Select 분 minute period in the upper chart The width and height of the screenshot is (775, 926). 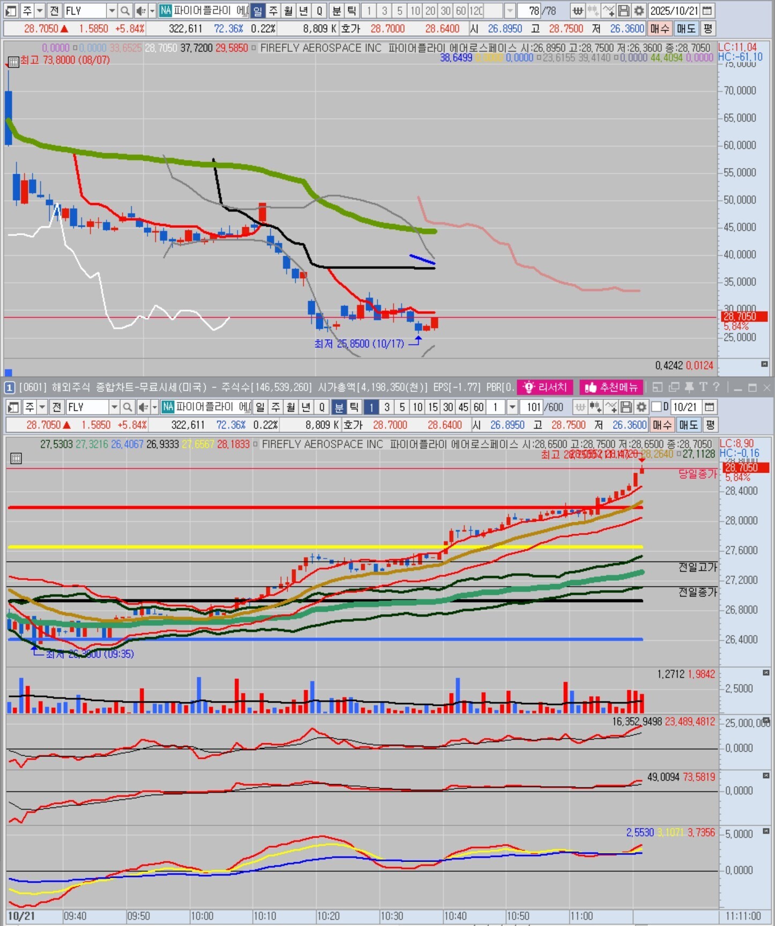337,10
